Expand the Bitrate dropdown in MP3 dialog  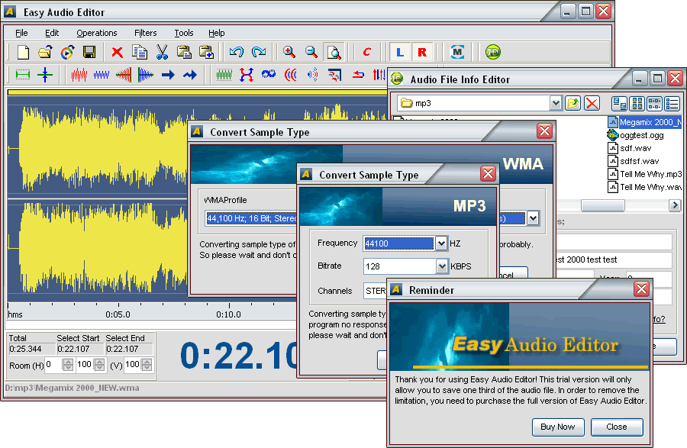(x=442, y=266)
